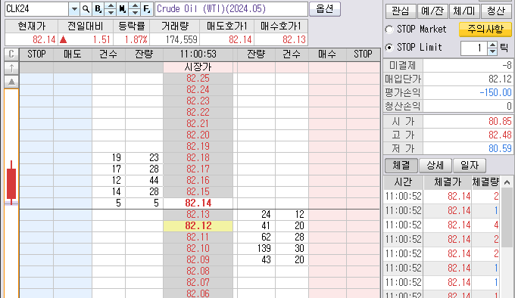
Task: Open the 관심 tab
Action: click(x=401, y=11)
